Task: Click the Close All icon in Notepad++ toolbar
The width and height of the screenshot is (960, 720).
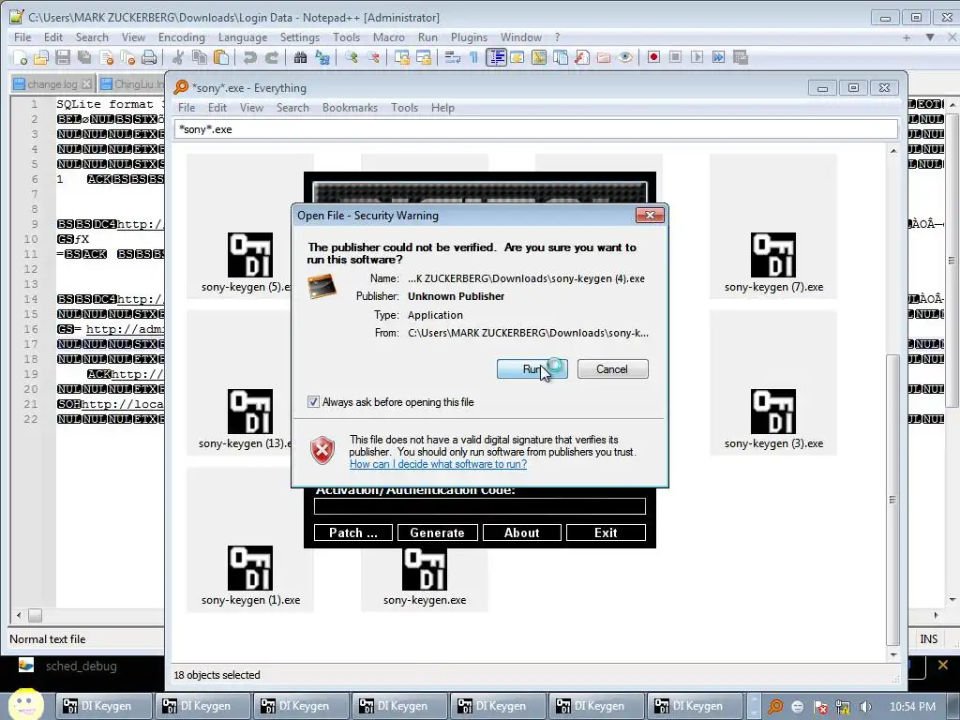Action: [x=127, y=57]
